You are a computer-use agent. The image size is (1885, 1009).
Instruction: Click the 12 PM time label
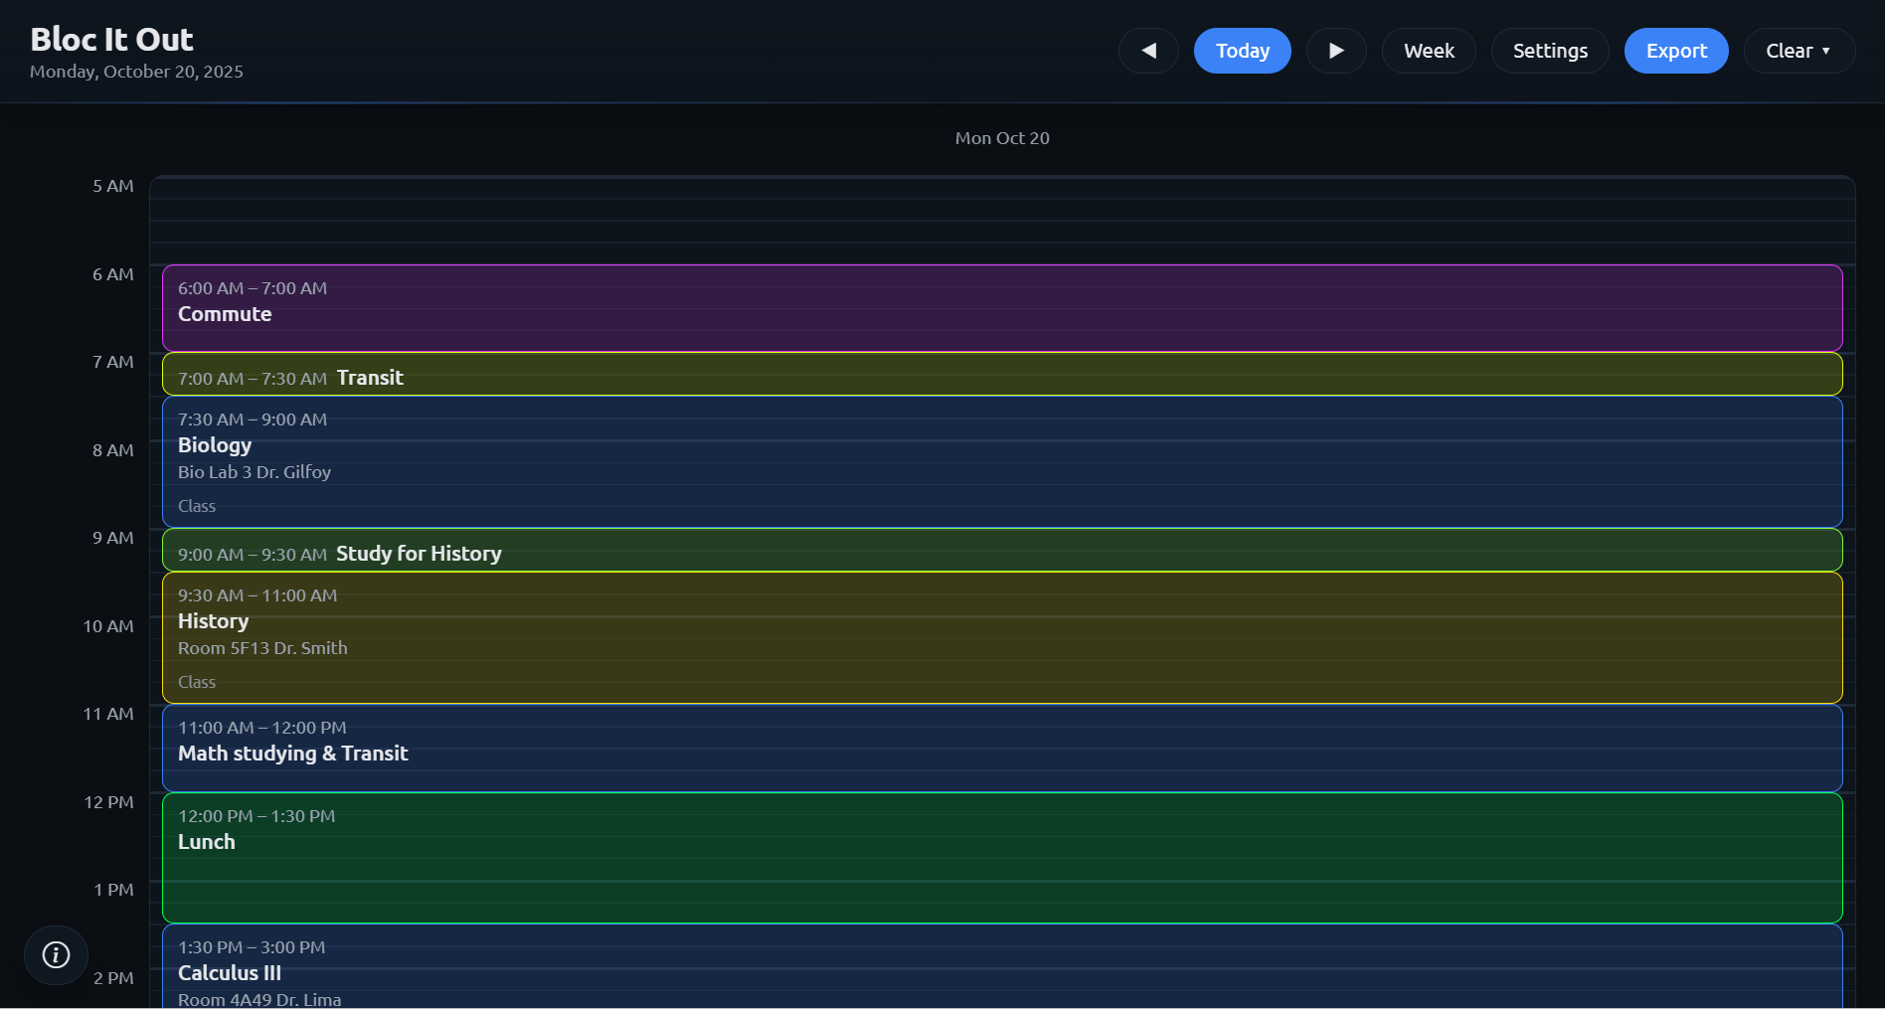point(108,802)
